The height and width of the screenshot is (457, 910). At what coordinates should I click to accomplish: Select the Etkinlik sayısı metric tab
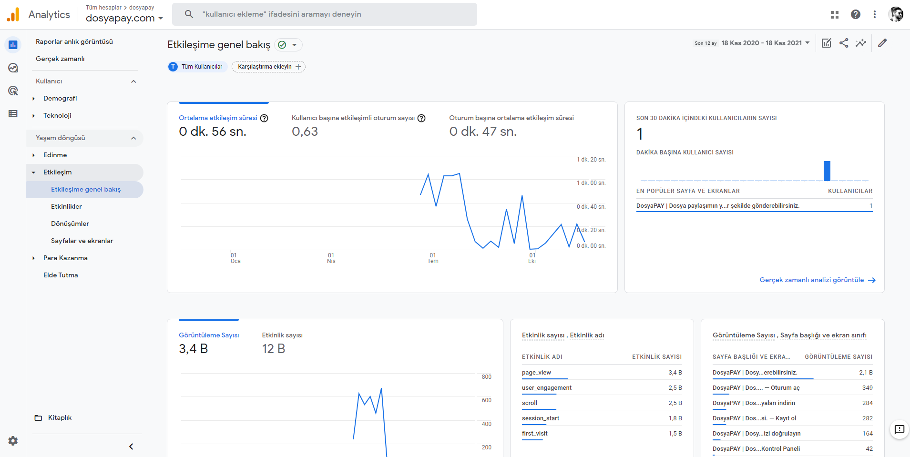click(282, 343)
